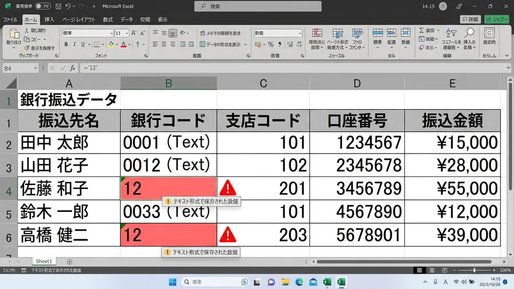The height and width of the screenshot is (289, 514).
Task: Click the Clear eraser icon
Action: tap(421, 48)
